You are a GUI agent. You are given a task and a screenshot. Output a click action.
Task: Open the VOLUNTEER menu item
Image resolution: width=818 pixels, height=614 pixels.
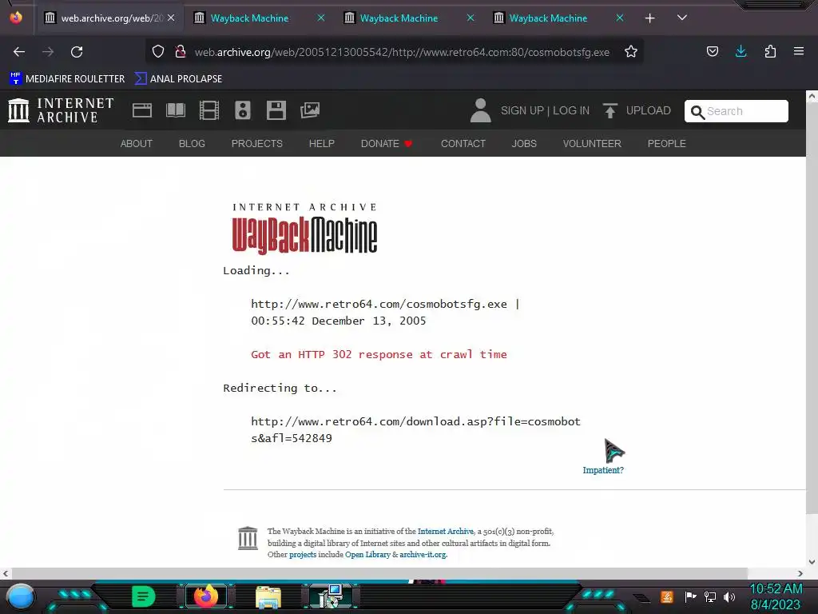tap(592, 144)
